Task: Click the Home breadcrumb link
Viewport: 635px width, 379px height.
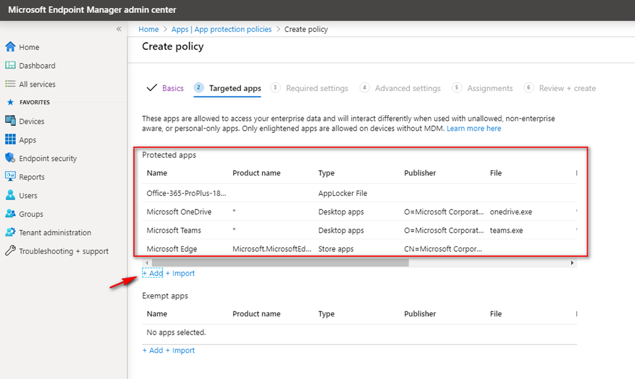Action: (x=149, y=29)
